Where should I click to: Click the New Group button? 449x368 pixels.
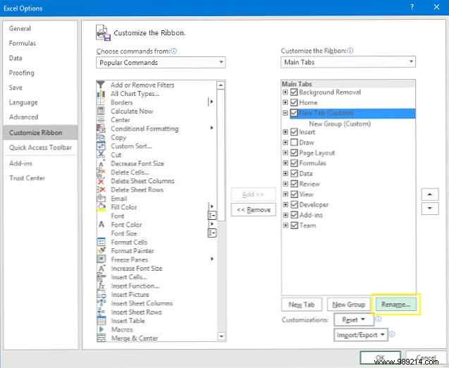pos(348,305)
